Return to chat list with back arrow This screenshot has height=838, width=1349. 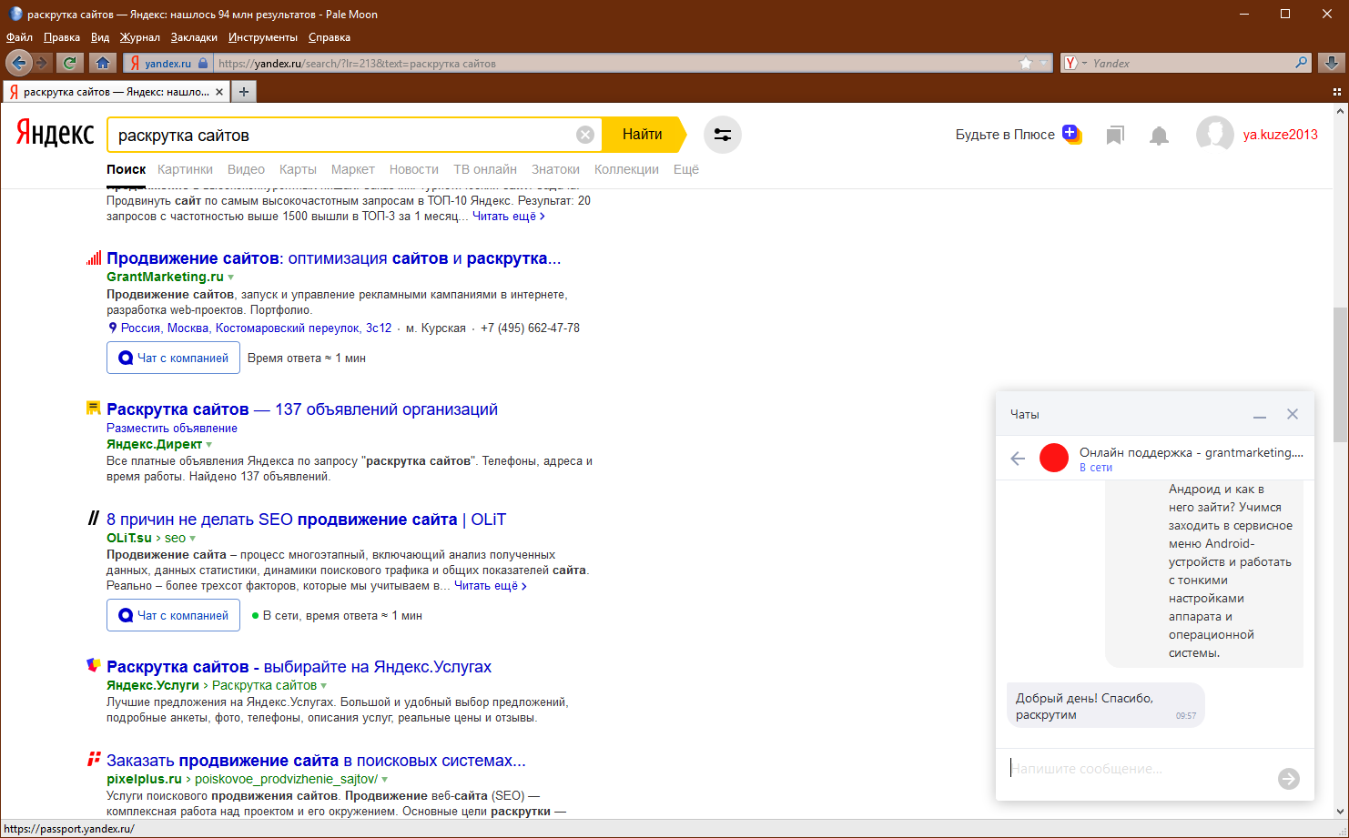(x=1018, y=459)
